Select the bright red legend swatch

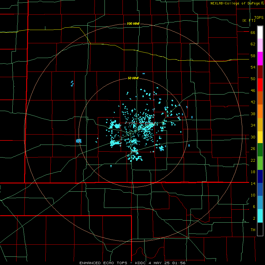pos(260,85)
